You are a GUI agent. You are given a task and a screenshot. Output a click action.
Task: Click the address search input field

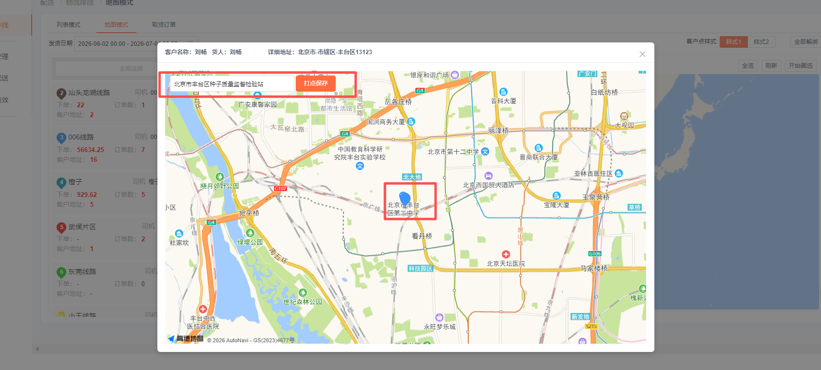coord(231,84)
